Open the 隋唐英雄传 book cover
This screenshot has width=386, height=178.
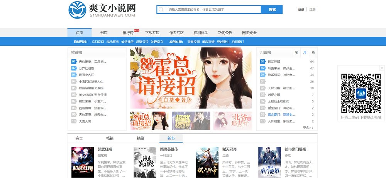point(145,162)
